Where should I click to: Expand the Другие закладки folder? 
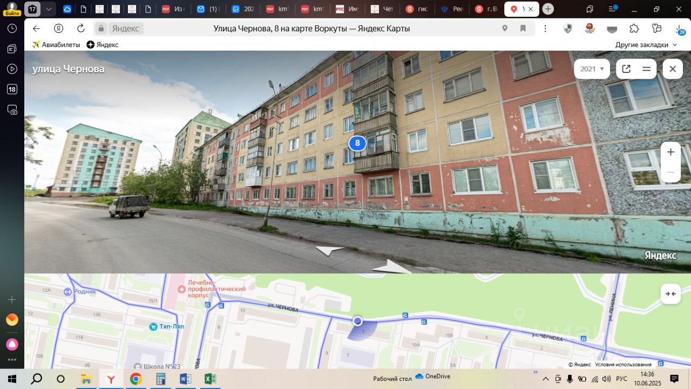[646, 45]
